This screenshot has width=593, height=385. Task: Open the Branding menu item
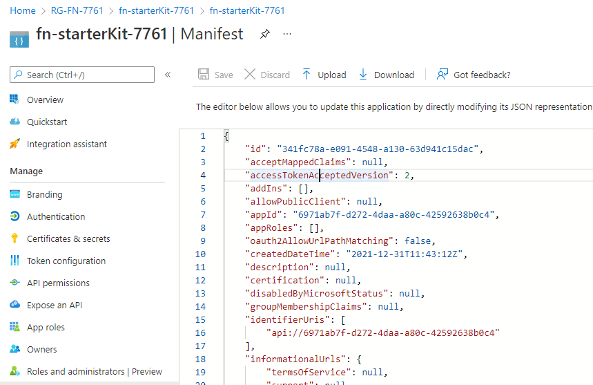(x=44, y=194)
